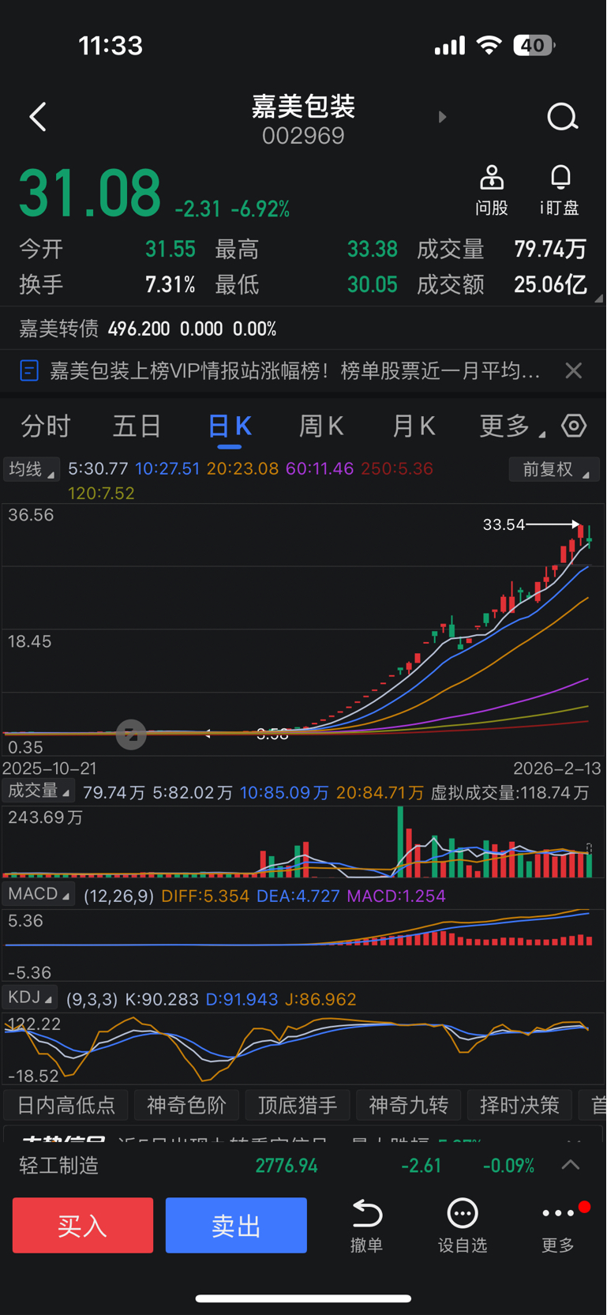
Task: Tap the MA5 value 5:30.77
Action: pyautogui.click(x=98, y=468)
